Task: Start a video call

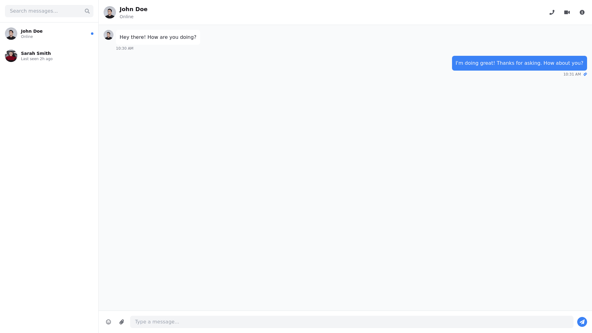Action: coord(567,12)
